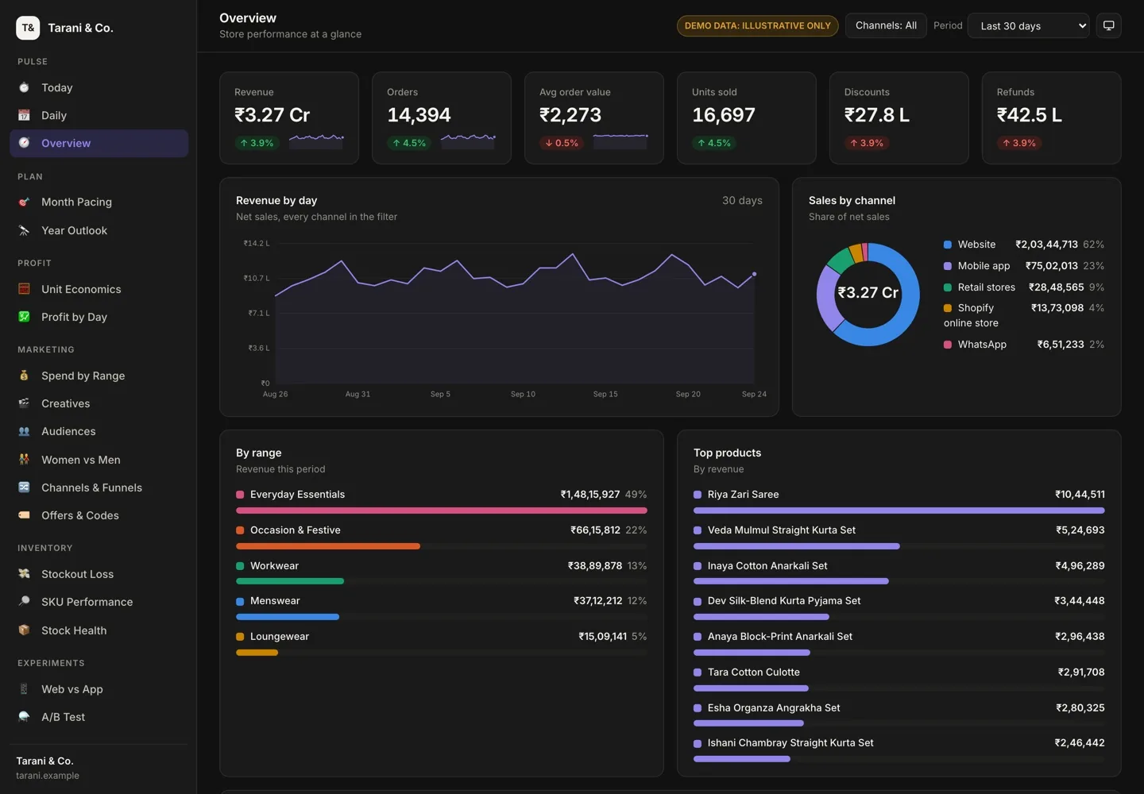The width and height of the screenshot is (1144, 794).
Task: Open the Today page
Action: tap(99, 87)
